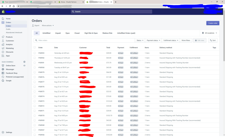
Task: Click the Export button
Action: (36, 25)
